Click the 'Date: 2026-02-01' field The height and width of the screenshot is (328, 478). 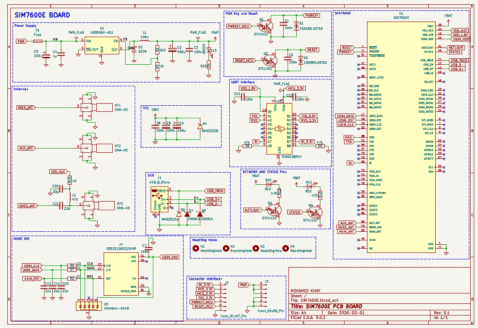347,313
